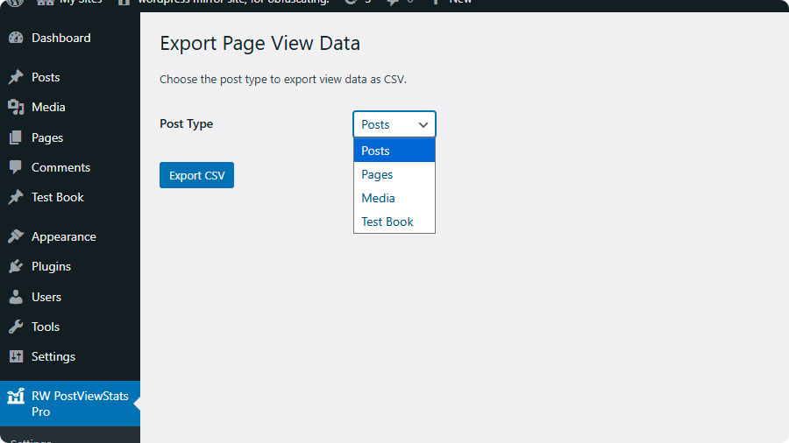The width and height of the screenshot is (789, 443).
Task: Select highlighted Posts option in dropdown list
Action: [x=376, y=151]
